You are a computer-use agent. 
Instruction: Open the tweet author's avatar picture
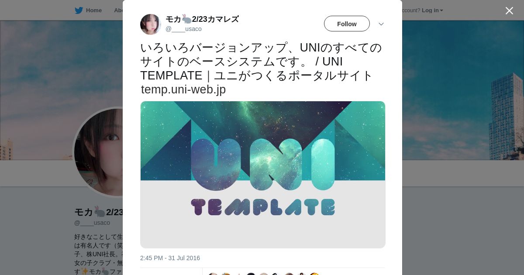coord(151,24)
